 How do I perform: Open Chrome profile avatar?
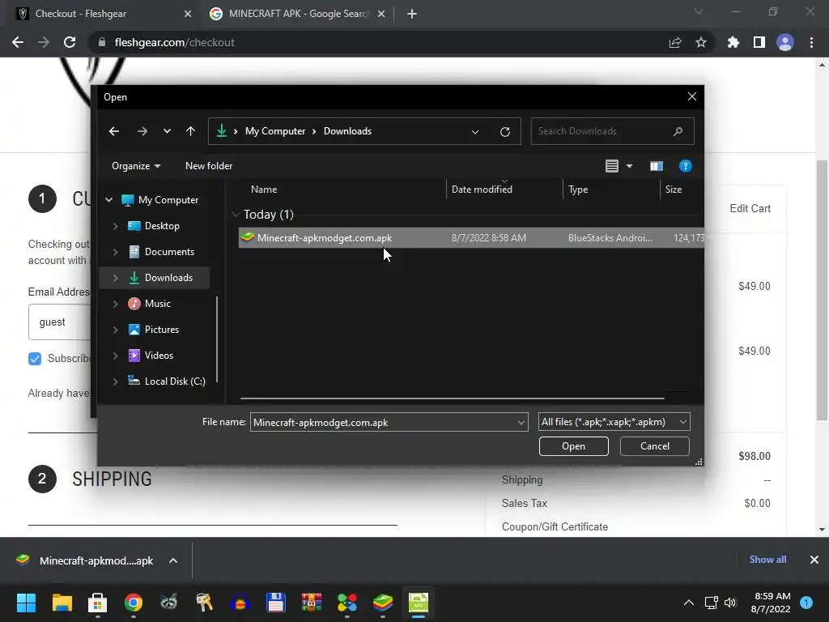(785, 42)
